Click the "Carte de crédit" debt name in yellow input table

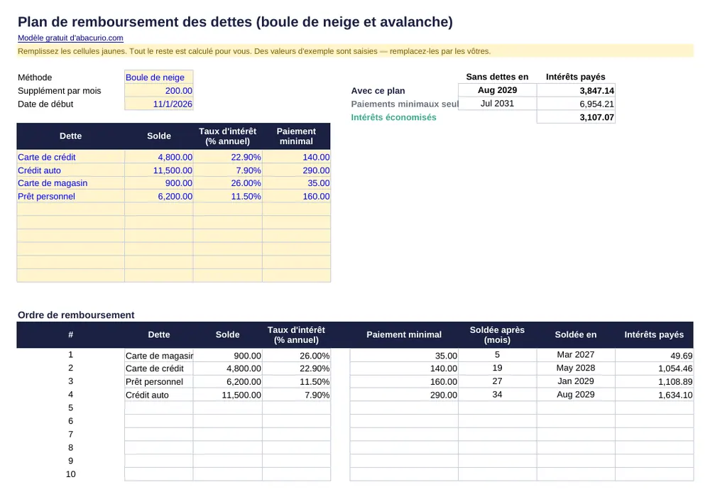70,157
